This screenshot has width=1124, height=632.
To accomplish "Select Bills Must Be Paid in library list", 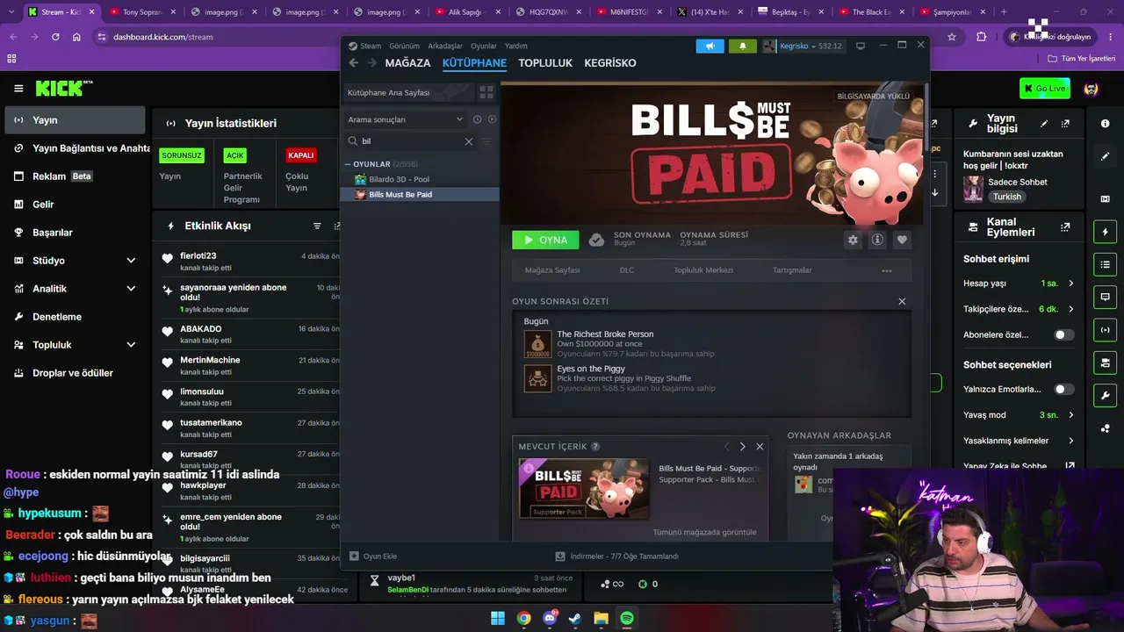I will tap(420, 194).
